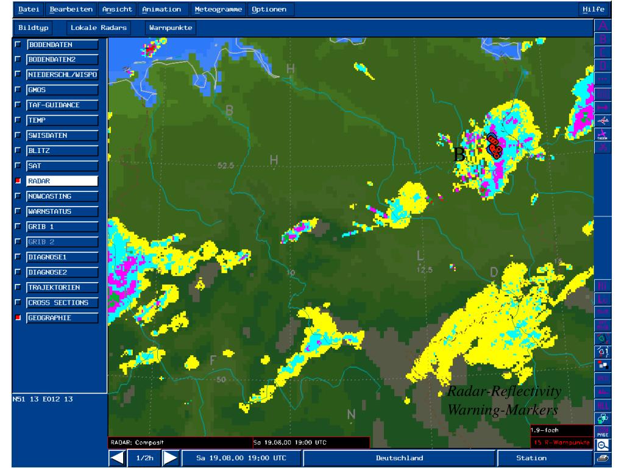Enable the NOWCASTING checkbox
The image size is (624, 468).
(18, 196)
